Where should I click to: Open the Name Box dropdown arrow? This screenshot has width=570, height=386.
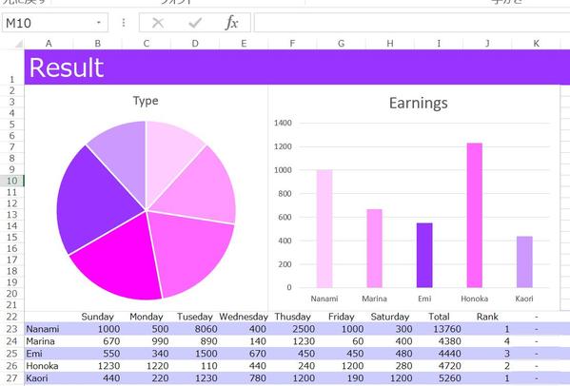click(x=99, y=23)
